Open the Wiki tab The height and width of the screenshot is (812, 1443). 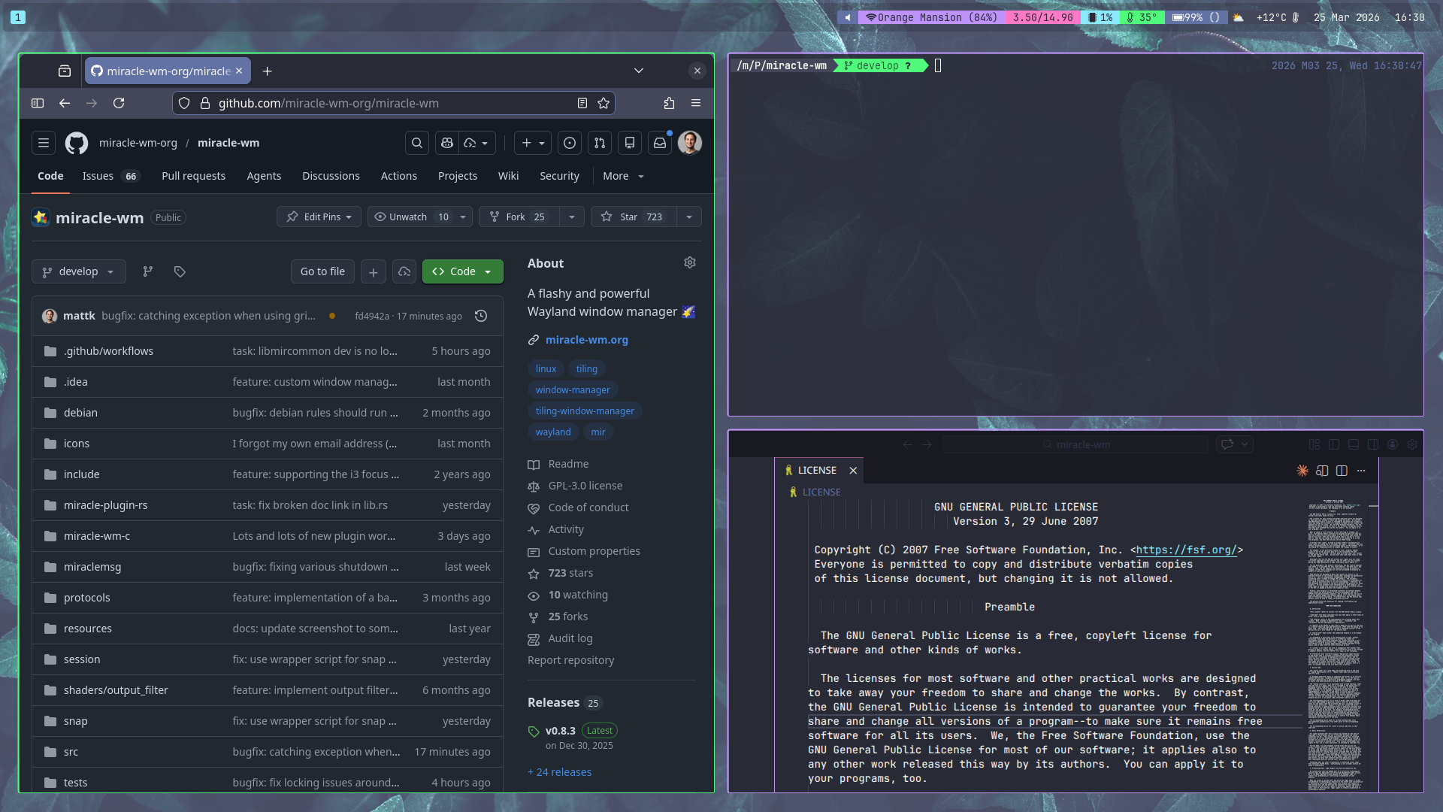[508, 176]
